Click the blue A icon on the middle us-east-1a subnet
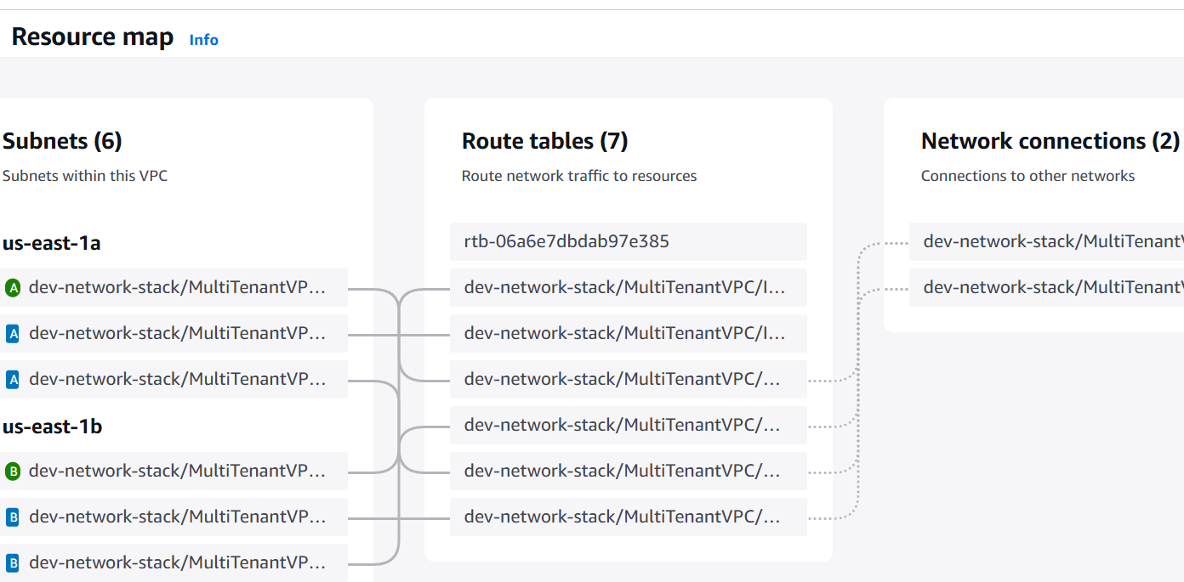Viewport: 1184px width, 582px height. 13,334
